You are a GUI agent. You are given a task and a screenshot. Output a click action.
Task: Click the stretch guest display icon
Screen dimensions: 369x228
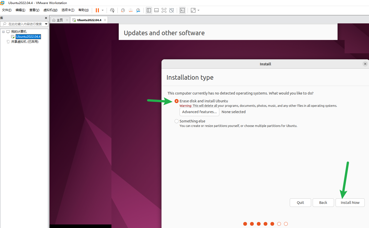click(x=193, y=10)
